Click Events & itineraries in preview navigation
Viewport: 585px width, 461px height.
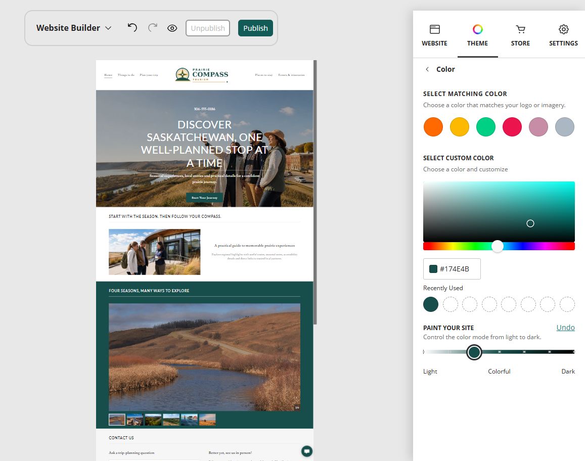[291, 75]
